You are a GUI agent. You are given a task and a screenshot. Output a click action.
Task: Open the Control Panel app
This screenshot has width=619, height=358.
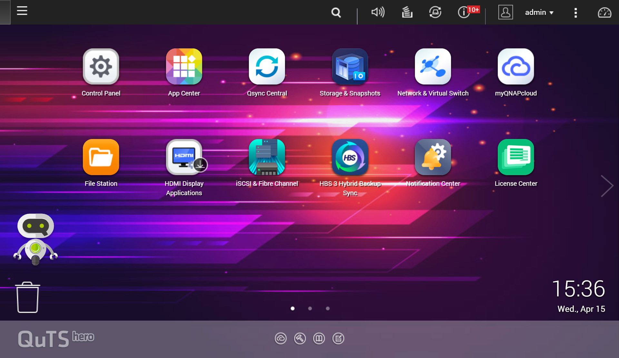[101, 66]
